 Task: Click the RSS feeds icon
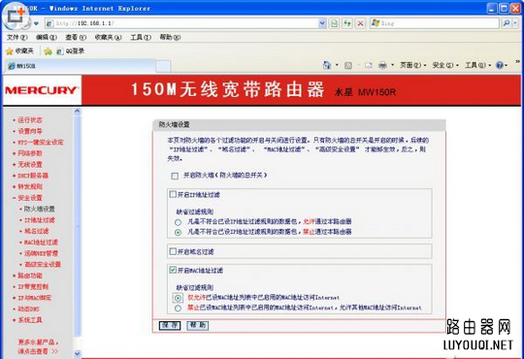[x=348, y=66]
